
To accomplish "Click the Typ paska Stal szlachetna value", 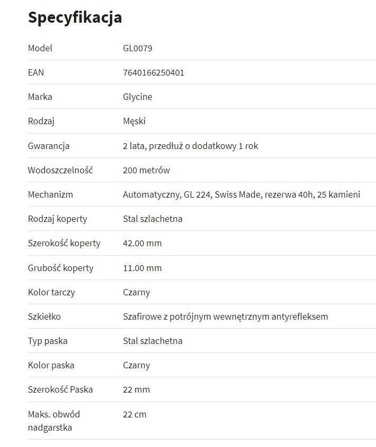I will coord(153,341).
